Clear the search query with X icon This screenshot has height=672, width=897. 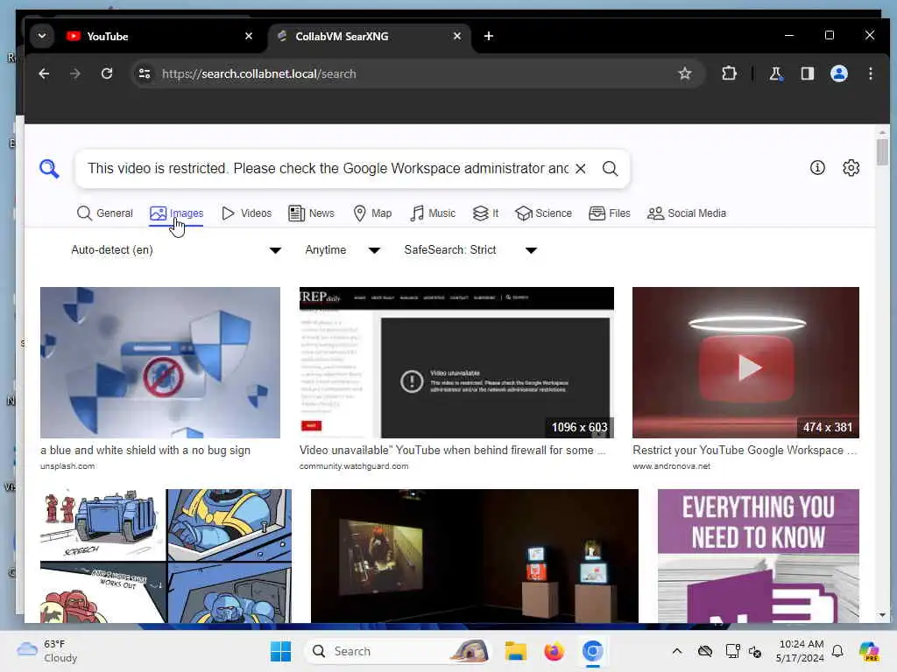point(580,169)
